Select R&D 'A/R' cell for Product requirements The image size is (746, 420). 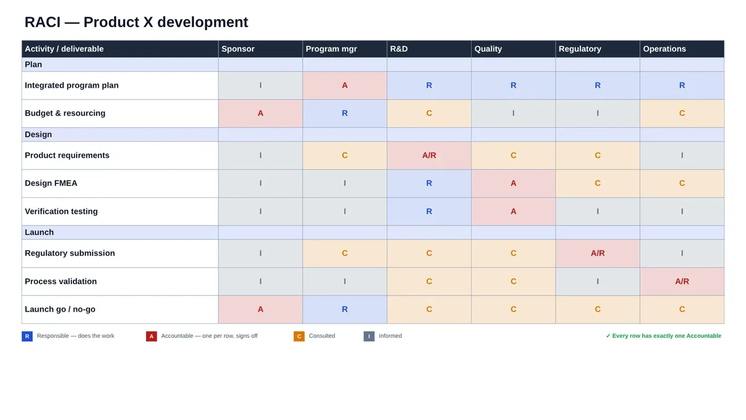point(429,156)
